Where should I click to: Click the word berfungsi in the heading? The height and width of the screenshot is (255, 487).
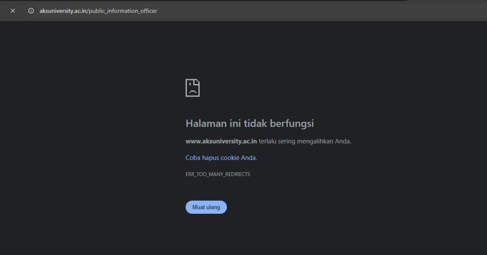292,123
